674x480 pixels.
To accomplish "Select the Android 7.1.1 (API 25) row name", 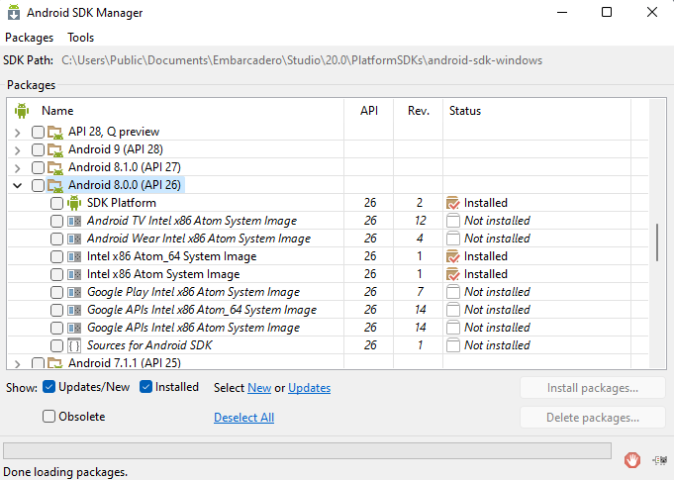I will tap(125, 363).
